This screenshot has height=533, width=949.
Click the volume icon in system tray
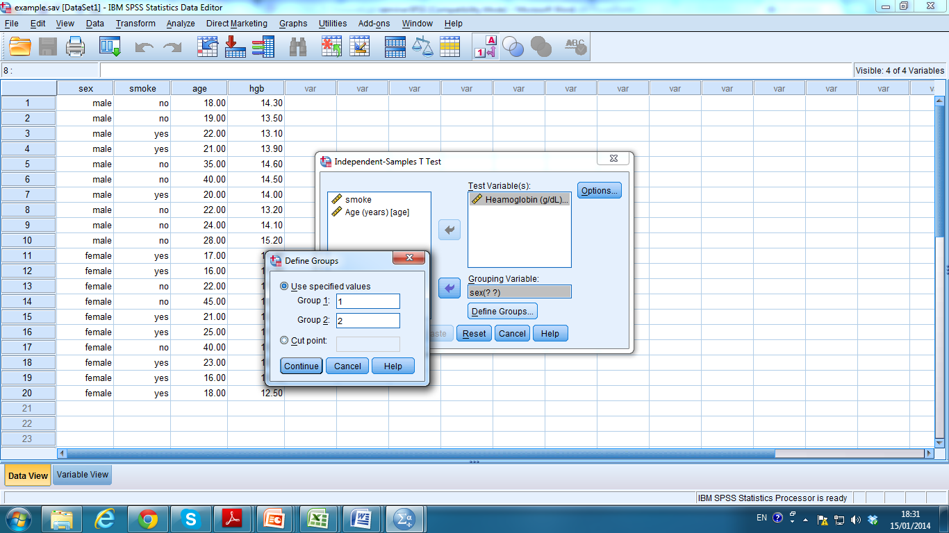[855, 519]
